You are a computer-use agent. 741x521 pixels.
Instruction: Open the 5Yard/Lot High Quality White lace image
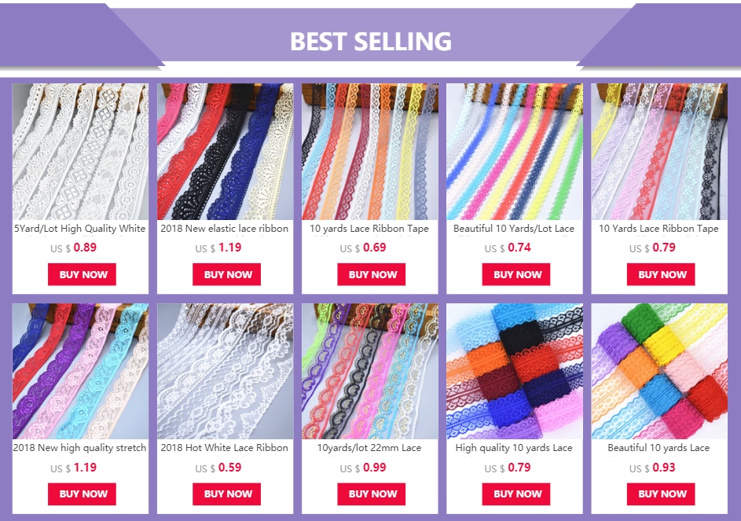80,152
